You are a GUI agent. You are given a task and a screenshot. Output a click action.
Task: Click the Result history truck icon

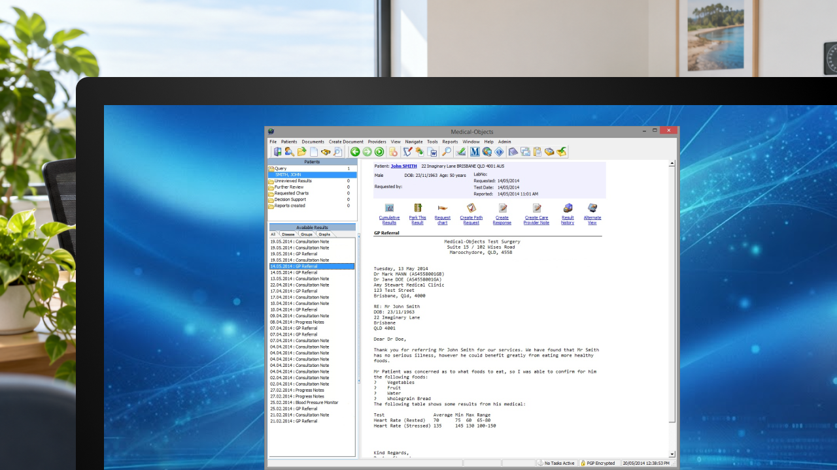coord(568,208)
